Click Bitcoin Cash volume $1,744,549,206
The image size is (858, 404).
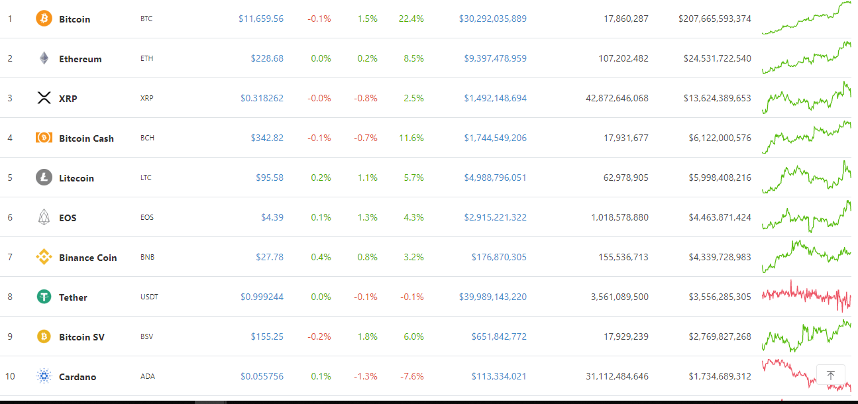[x=496, y=138]
